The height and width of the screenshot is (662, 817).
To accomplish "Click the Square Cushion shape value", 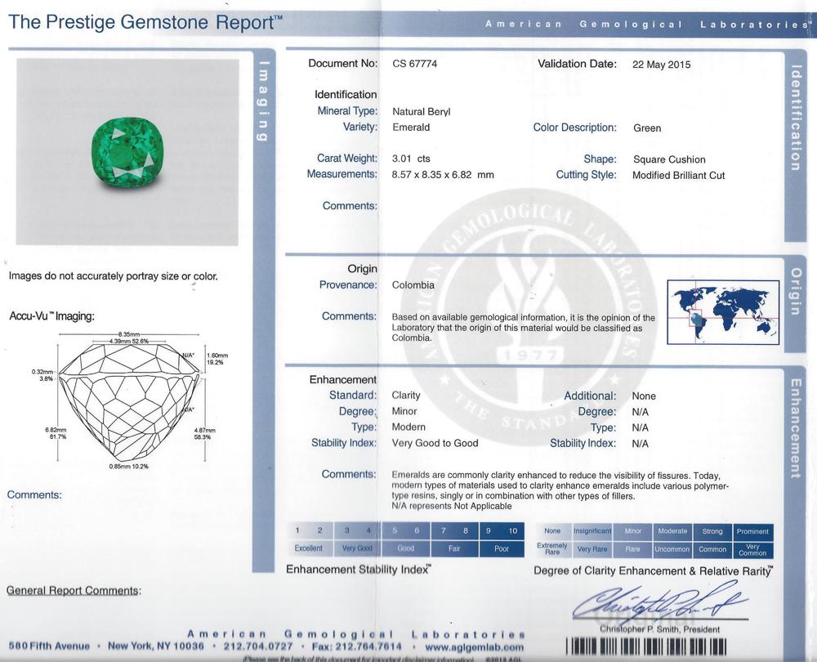I will coord(669,159).
